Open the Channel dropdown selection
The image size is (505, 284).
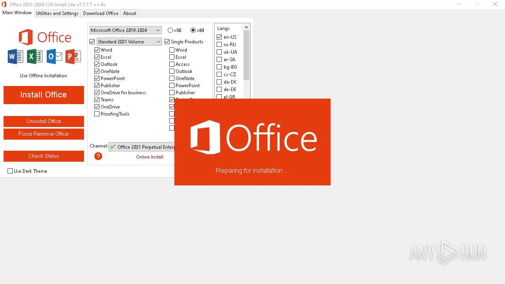click(141, 147)
